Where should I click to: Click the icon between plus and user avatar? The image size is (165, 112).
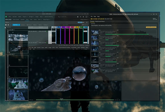(x=83, y=17)
